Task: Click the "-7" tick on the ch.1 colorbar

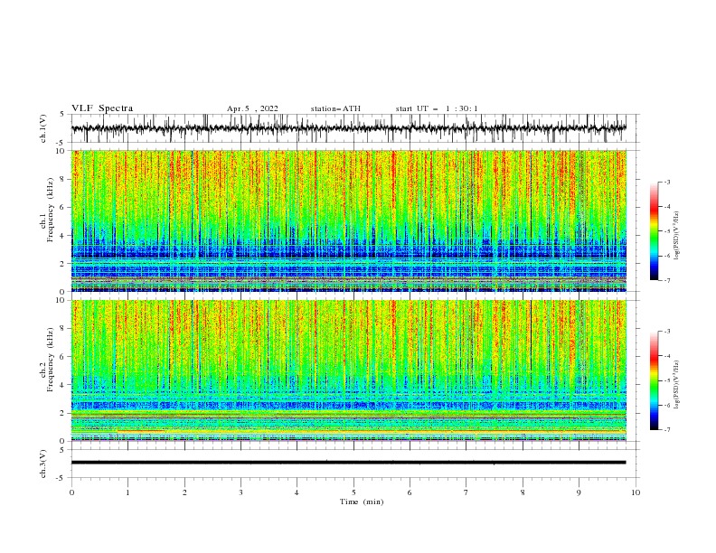Action: [x=667, y=280]
